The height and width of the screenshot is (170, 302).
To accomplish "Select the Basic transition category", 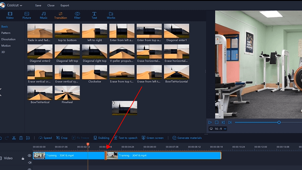I will click(5, 26).
